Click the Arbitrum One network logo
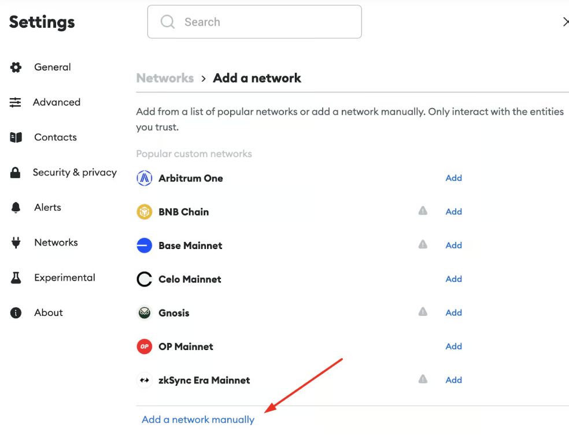The image size is (569, 447). click(x=144, y=177)
